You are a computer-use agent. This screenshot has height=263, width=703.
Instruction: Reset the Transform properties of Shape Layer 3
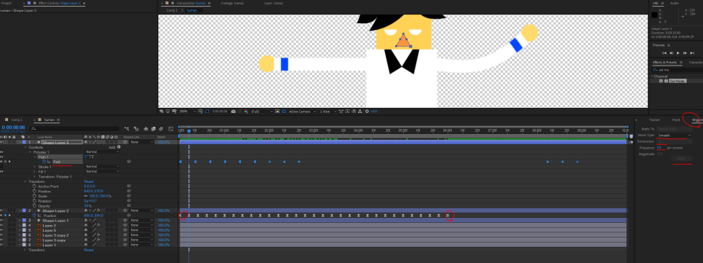tap(89, 181)
